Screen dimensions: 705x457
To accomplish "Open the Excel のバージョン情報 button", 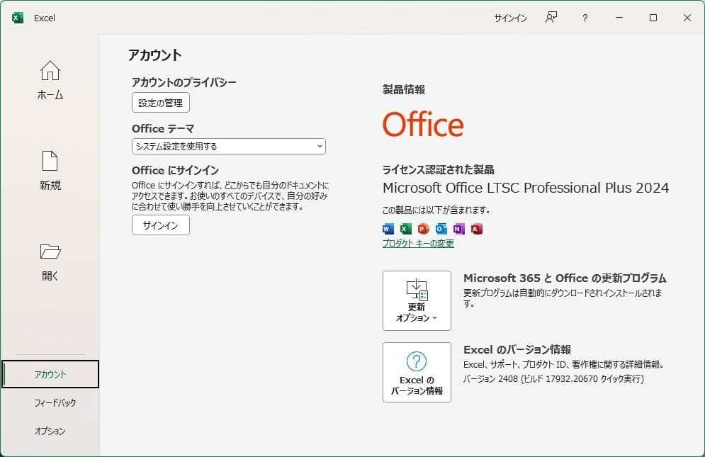I will 417,372.
